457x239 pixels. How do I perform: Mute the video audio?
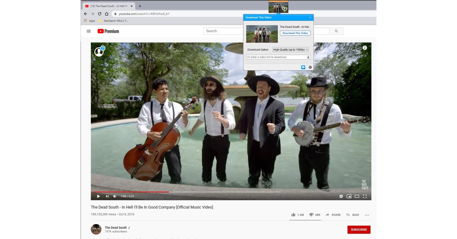point(115,196)
